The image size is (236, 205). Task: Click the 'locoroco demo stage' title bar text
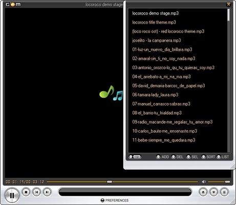point(104,5)
